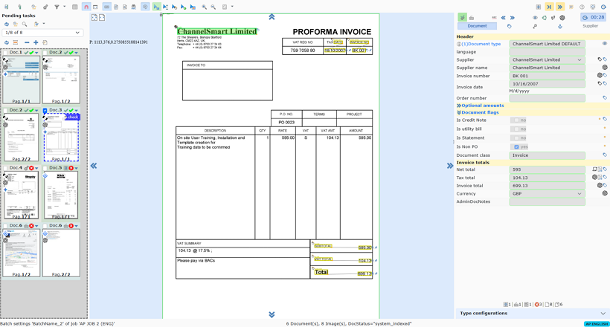
Task: Open the 1/8 of 8 page dropdown
Action: 42,33
